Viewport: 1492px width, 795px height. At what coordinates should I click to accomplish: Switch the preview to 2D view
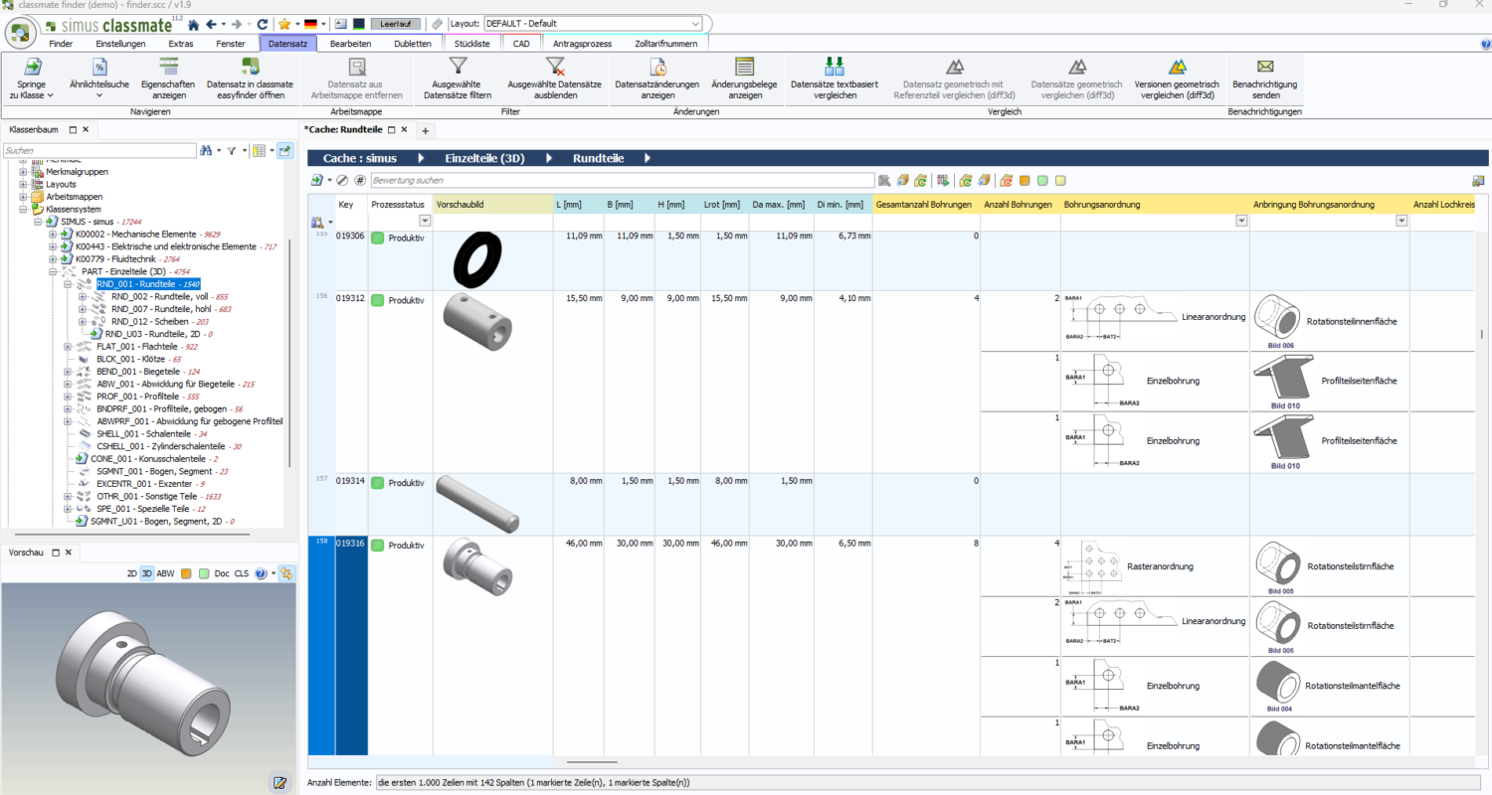[x=130, y=573]
